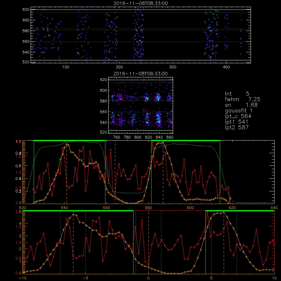Select the 'Int 5' readout
Screen dimensions: 281x281
(x=237, y=94)
